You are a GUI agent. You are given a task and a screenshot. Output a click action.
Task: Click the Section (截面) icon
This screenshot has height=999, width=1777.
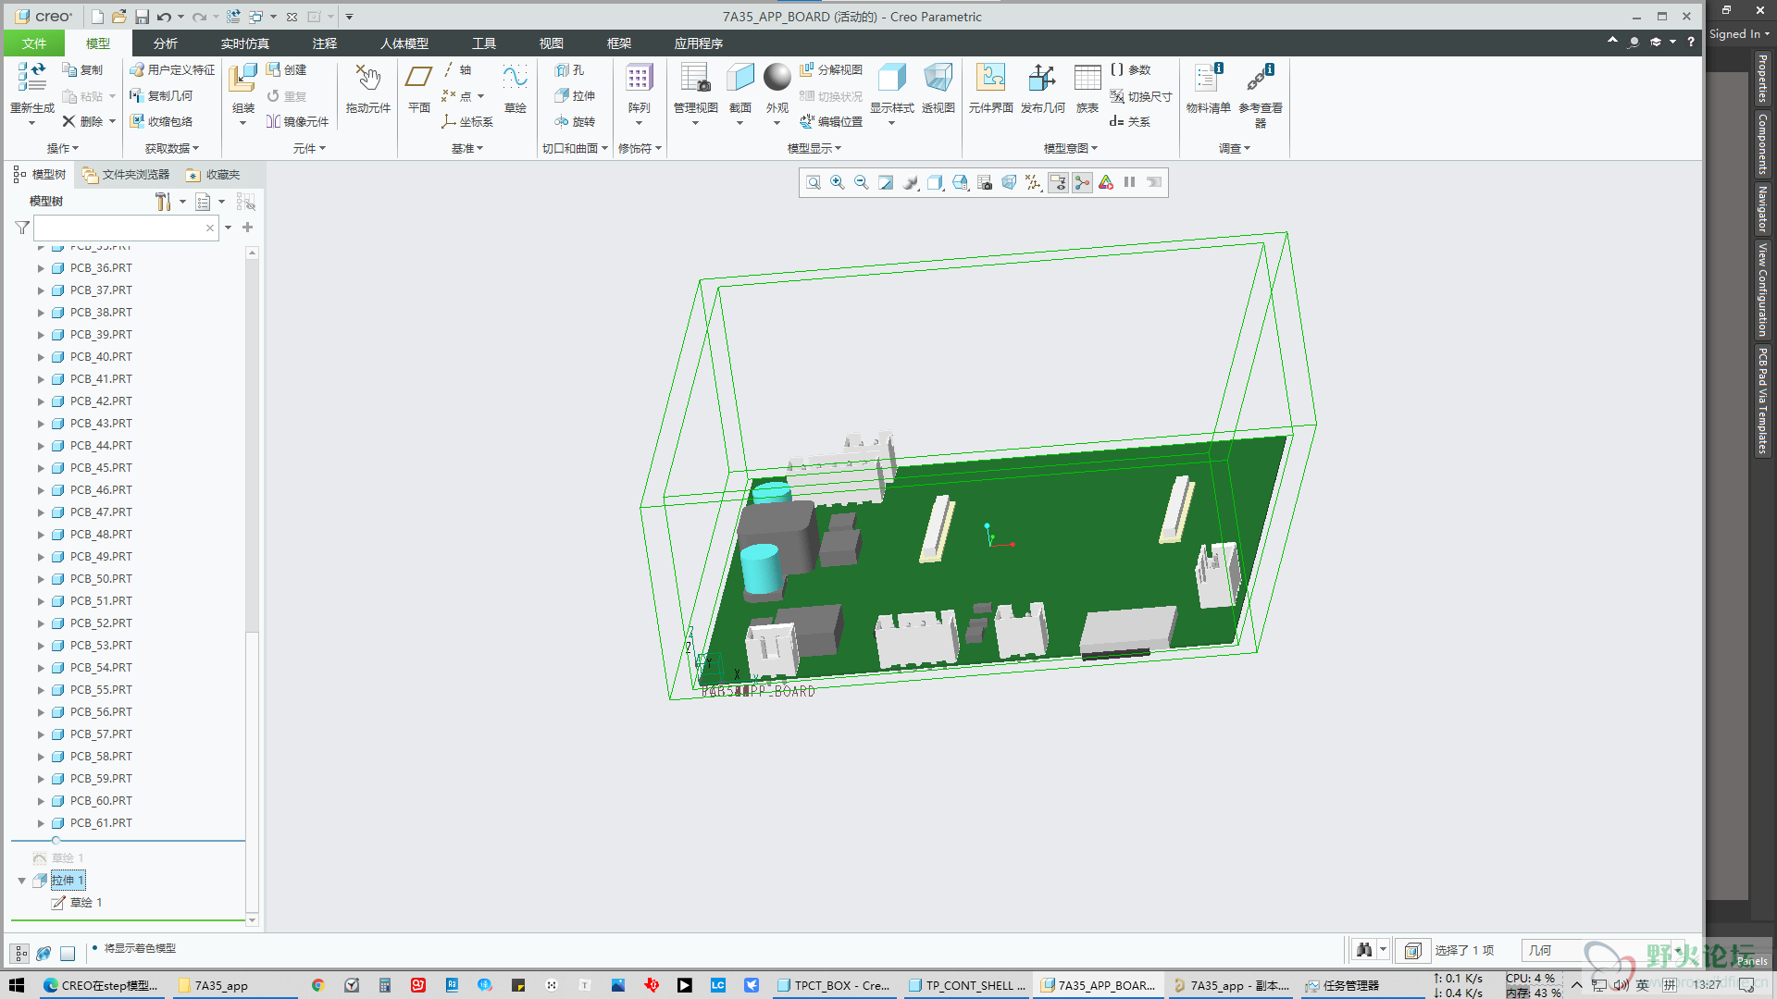(x=740, y=78)
